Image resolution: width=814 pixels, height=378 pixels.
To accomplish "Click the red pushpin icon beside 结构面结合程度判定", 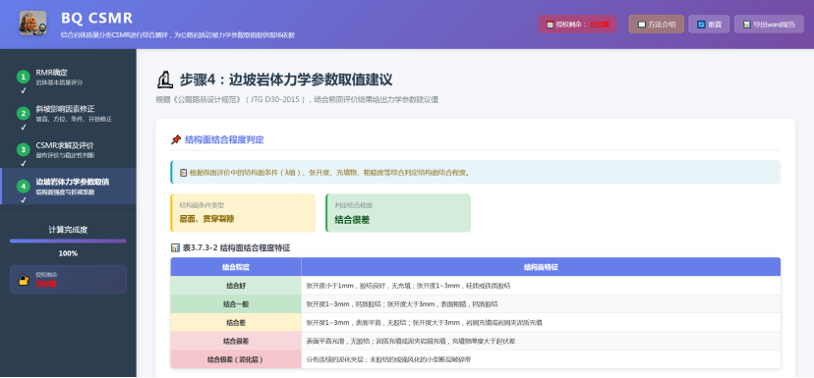I will click(x=176, y=139).
